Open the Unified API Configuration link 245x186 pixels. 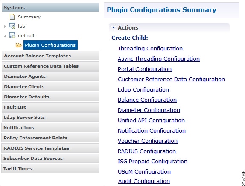click(151, 121)
